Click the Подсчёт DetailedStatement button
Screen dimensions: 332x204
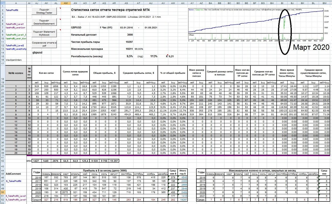(44, 22)
